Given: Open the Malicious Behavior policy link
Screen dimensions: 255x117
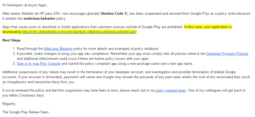Looking at the screenshot, I should tap(58, 49).
